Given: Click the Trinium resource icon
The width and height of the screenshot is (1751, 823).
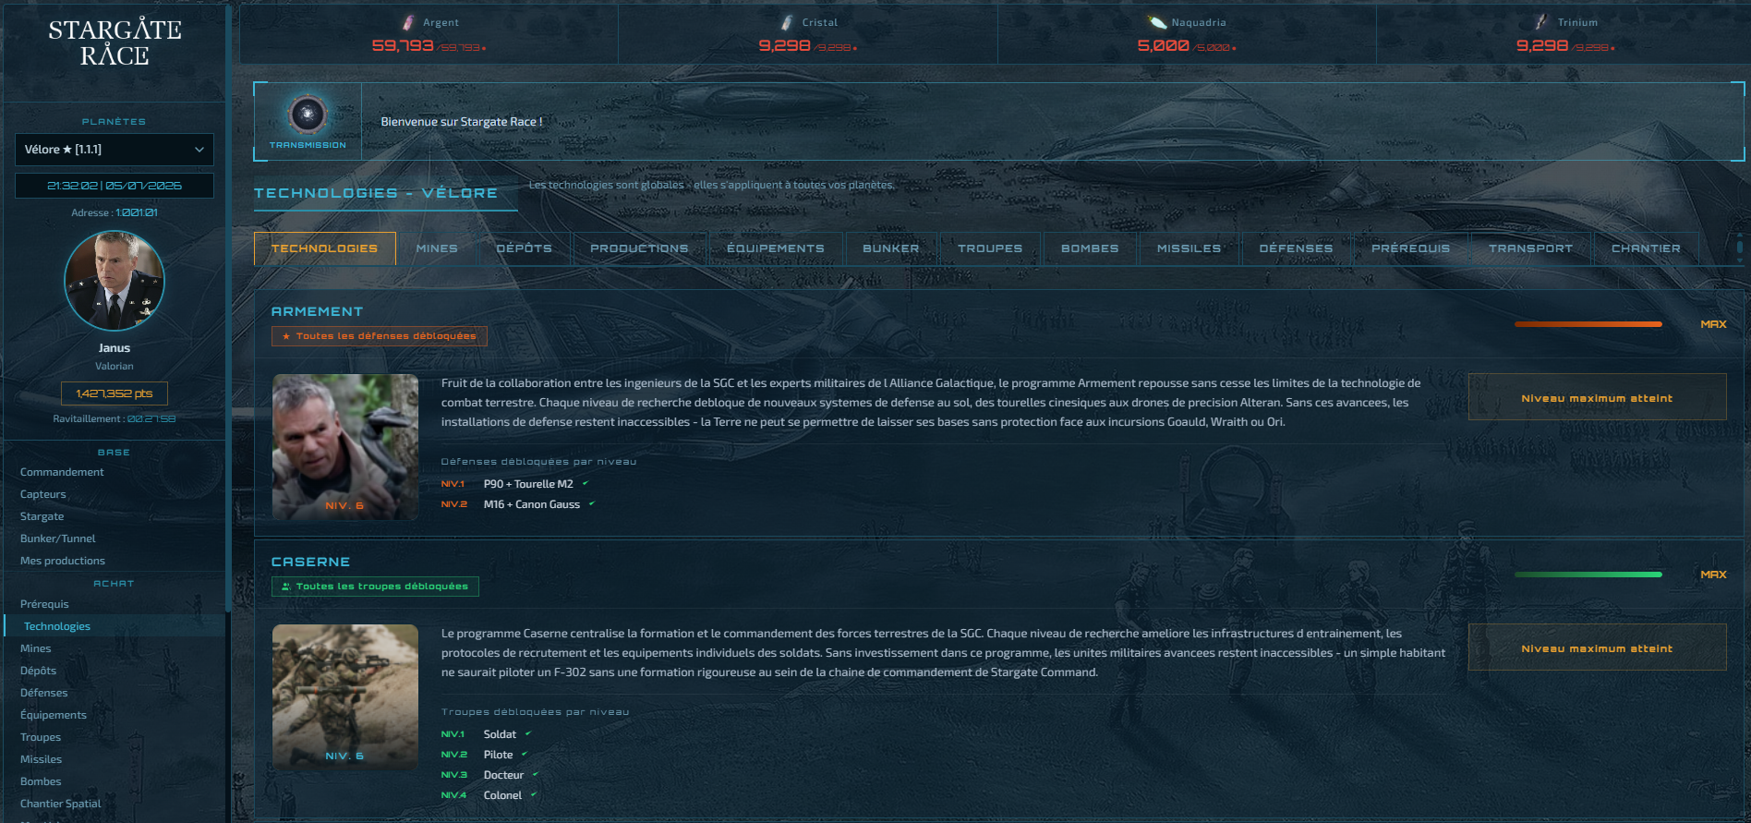Looking at the screenshot, I should [1541, 22].
